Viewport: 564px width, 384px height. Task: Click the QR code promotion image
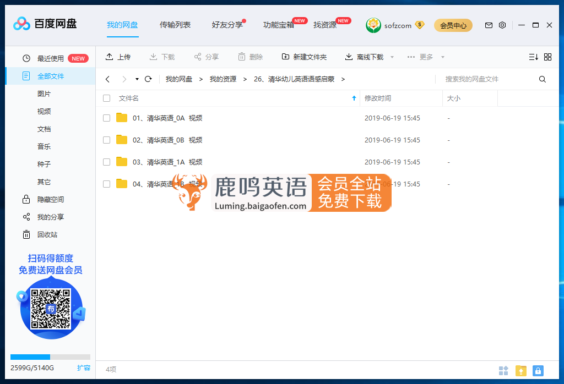(x=51, y=309)
